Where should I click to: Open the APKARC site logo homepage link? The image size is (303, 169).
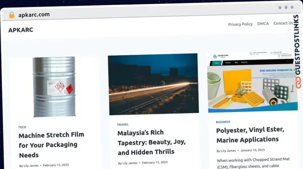pos(21,30)
